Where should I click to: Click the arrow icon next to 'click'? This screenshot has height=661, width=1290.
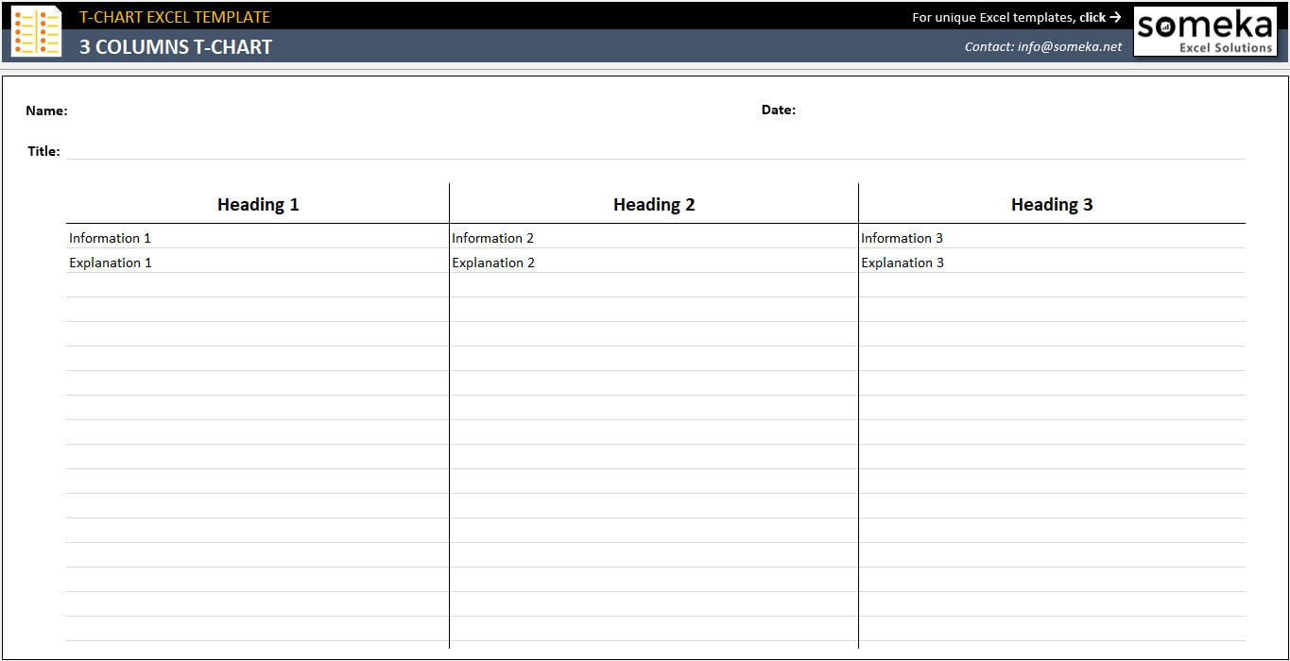[x=1114, y=17]
